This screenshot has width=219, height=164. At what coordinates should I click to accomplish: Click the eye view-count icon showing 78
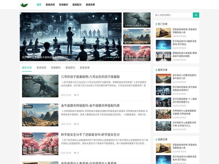75,153
